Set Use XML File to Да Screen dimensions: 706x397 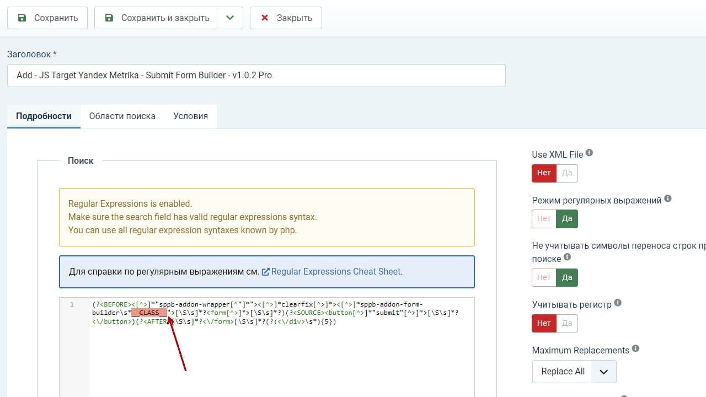click(567, 173)
